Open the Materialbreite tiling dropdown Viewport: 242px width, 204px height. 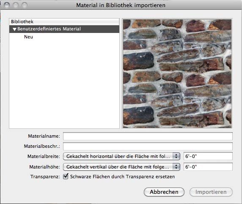click(x=121, y=156)
